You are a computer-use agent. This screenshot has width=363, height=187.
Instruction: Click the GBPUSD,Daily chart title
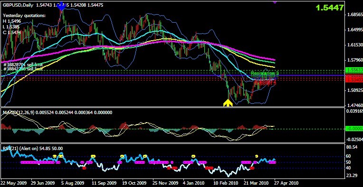18,5
